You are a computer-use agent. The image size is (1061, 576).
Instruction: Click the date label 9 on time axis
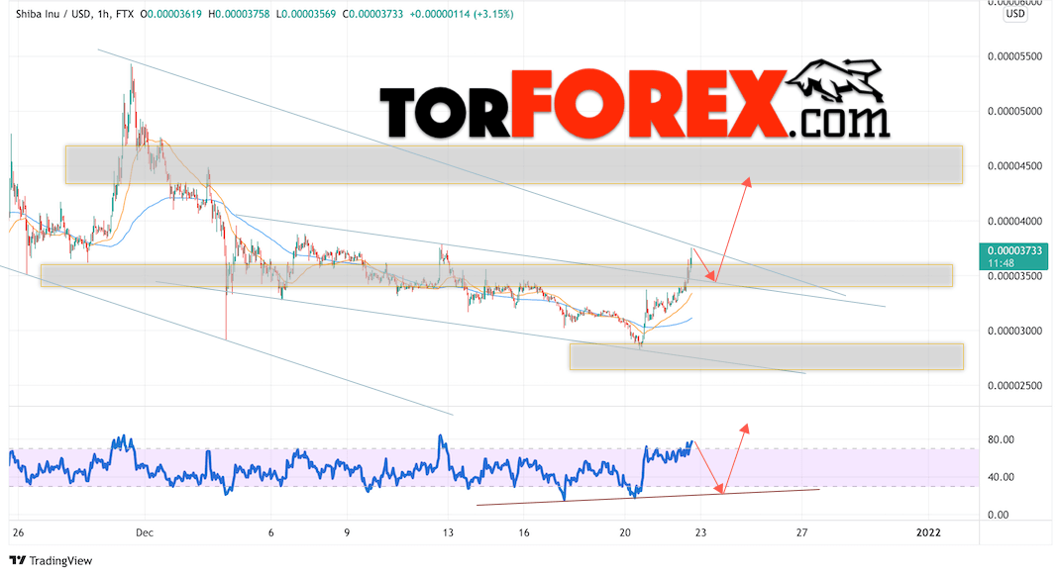pos(347,532)
